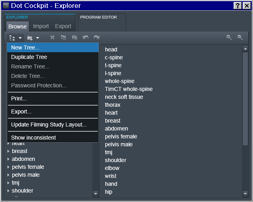The image size is (253, 202).
Task: Click the paste toolbar icon
Action: click(x=74, y=38)
